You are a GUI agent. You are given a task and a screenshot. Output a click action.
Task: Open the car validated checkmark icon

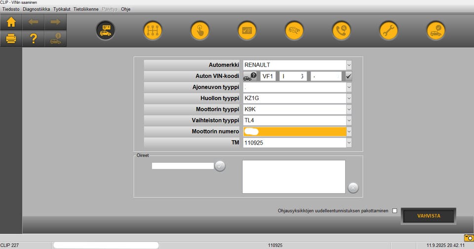[x=435, y=30]
